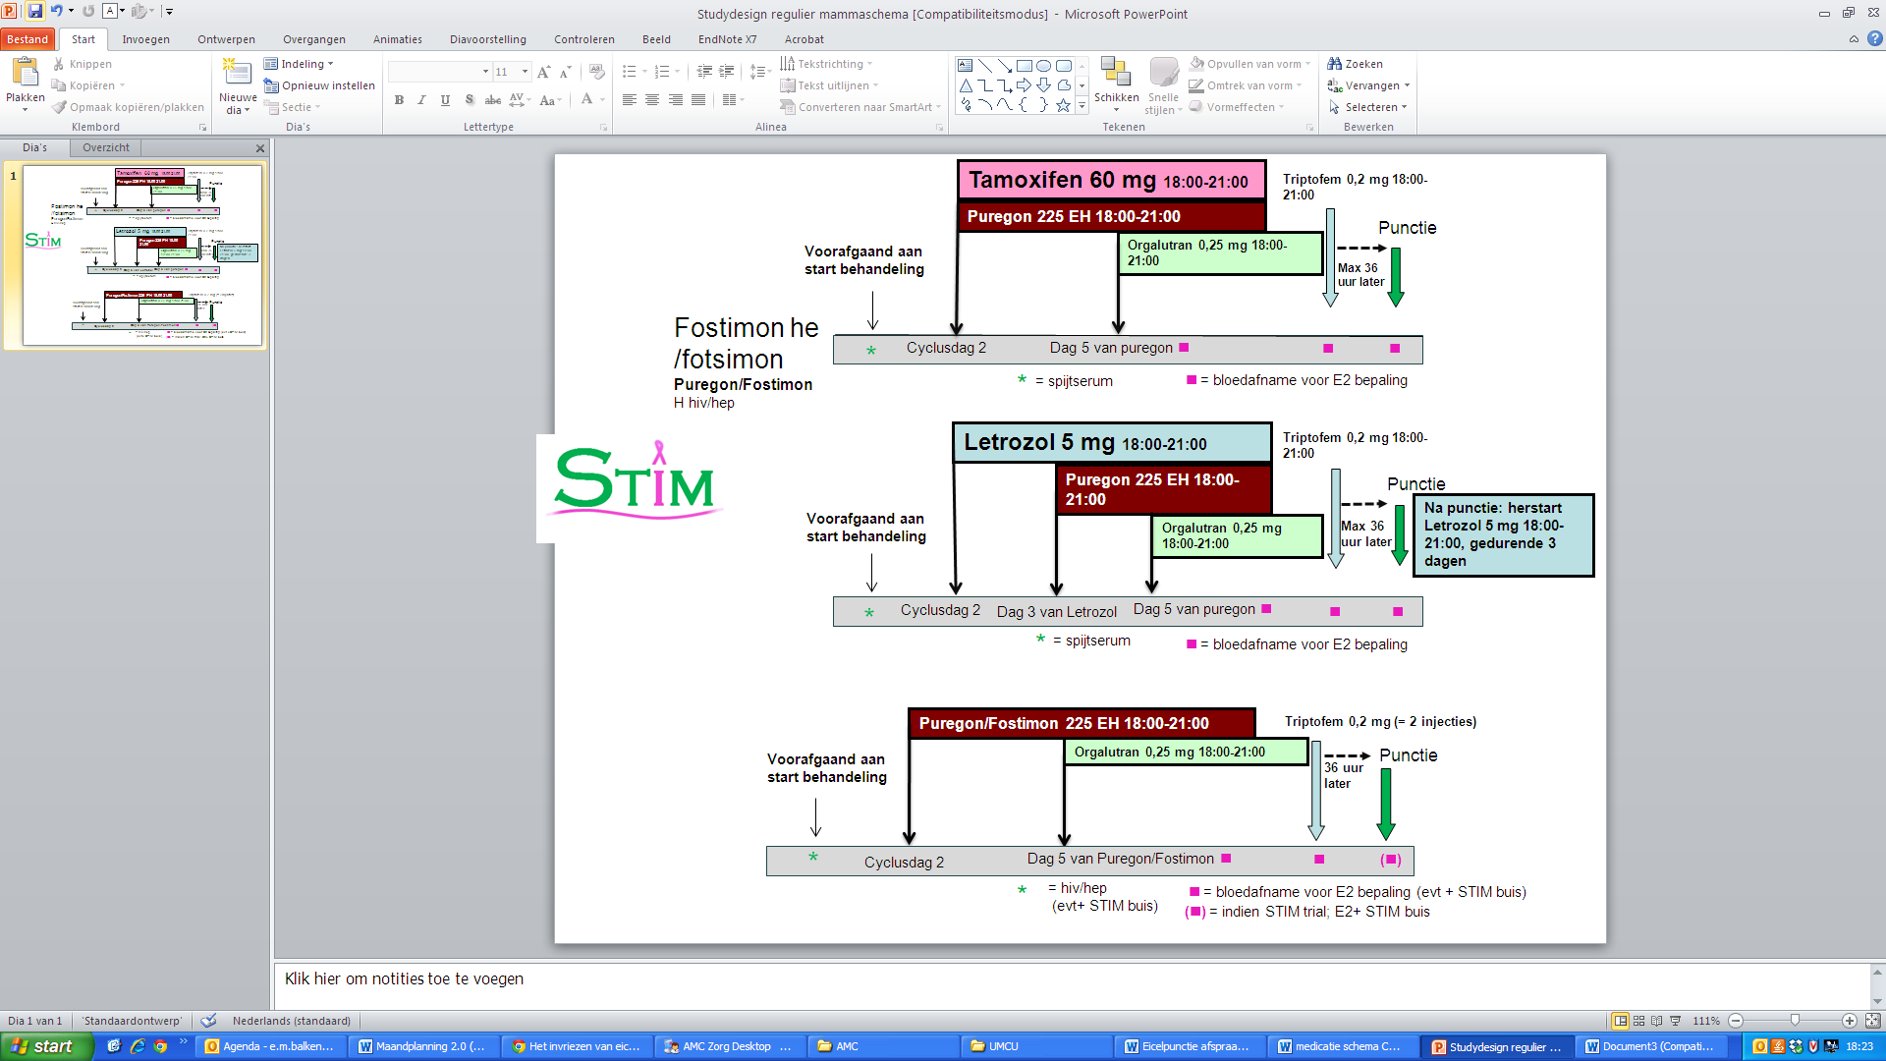Viewport: 1886px width, 1061px height.
Task: Select the rectangle shape in shapes gallery
Action: coord(1024,66)
